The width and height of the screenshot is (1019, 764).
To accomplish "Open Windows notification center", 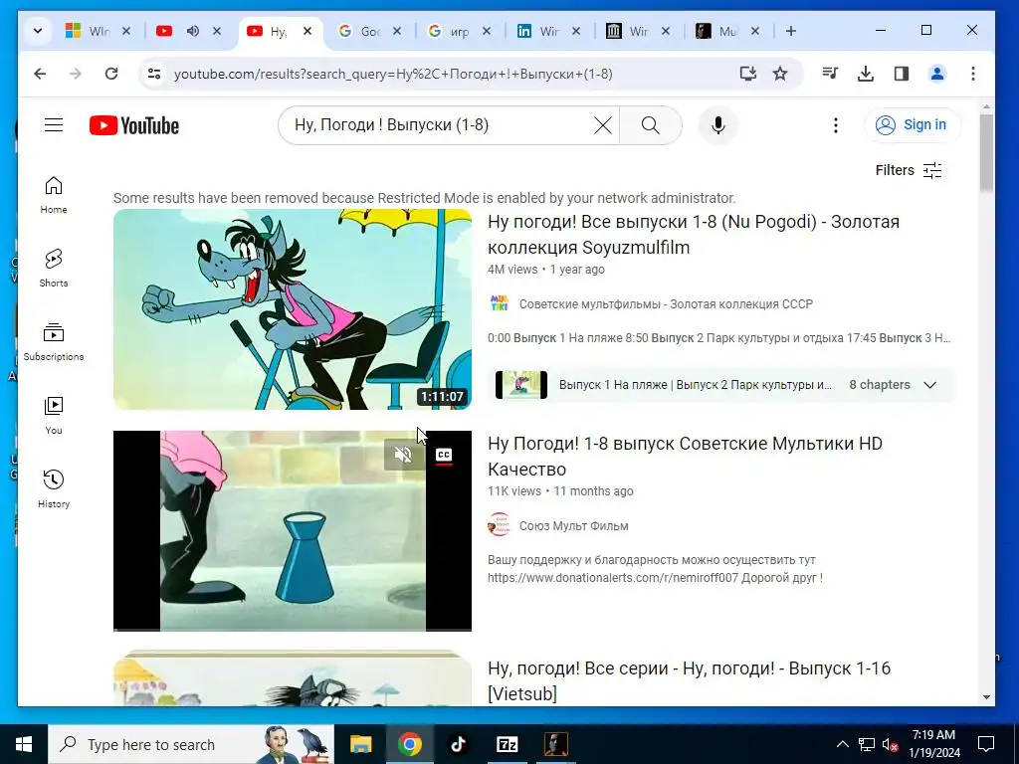I will pos(986,744).
